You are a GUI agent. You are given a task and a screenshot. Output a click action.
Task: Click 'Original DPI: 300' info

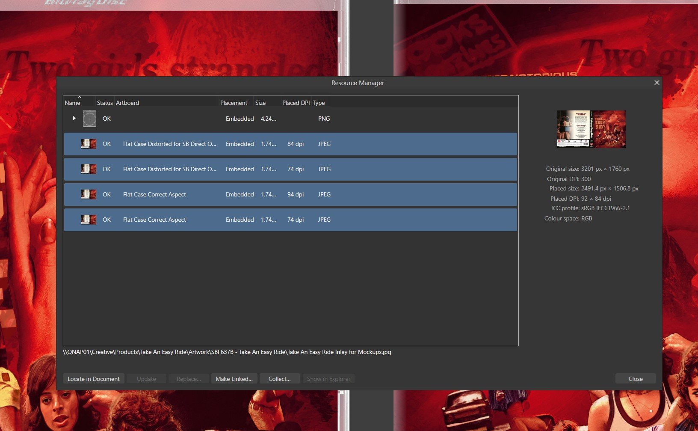click(x=569, y=179)
